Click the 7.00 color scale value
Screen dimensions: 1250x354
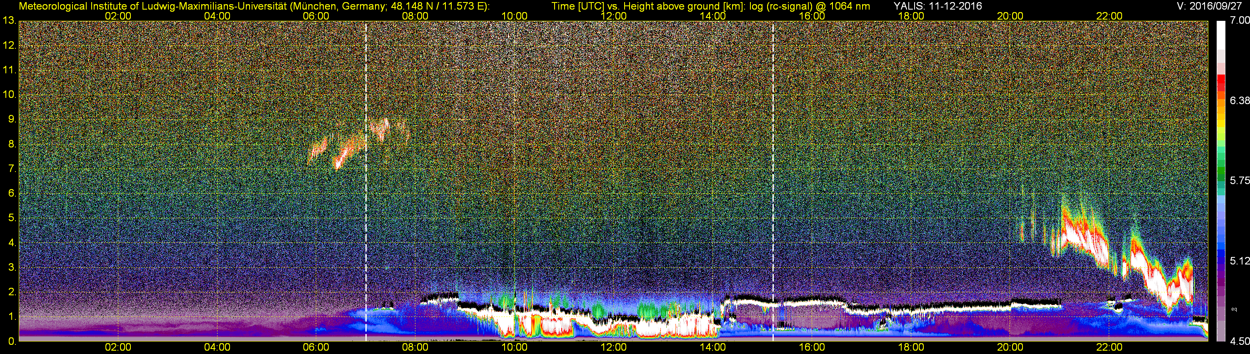coord(1240,20)
